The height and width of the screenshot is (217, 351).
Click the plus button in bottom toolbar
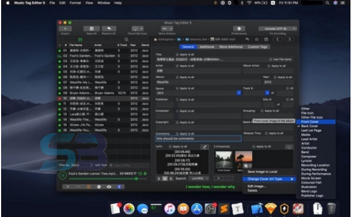[68, 187]
